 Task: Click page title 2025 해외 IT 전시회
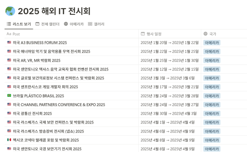pos(54,11)
